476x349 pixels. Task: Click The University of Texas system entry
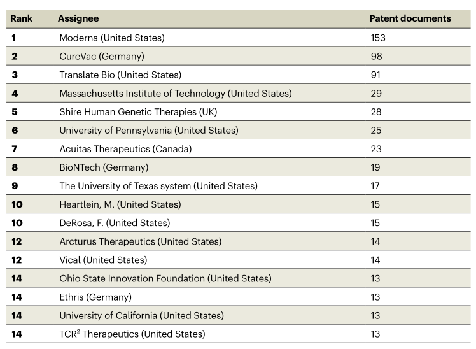(158, 186)
